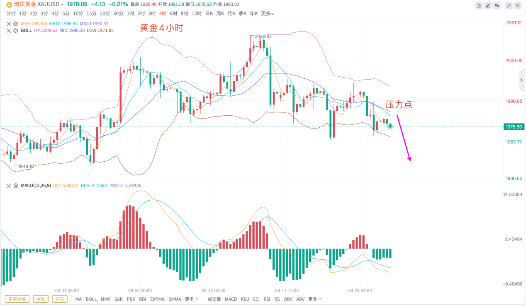Viewport: 526px width, 306px height.
Task: Expand 更多 after SMMA indicator list
Action: click(191, 299)
